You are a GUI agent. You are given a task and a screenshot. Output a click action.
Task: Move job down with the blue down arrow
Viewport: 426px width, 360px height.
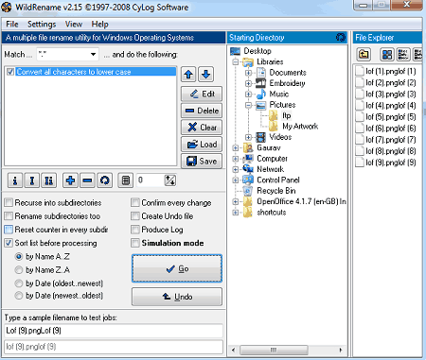205,75
